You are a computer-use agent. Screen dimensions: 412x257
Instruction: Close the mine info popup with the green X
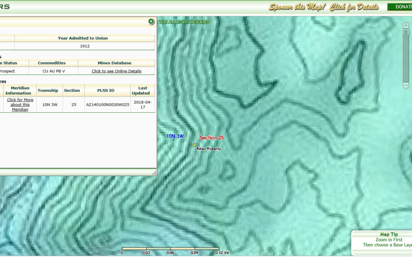(151, 21)
